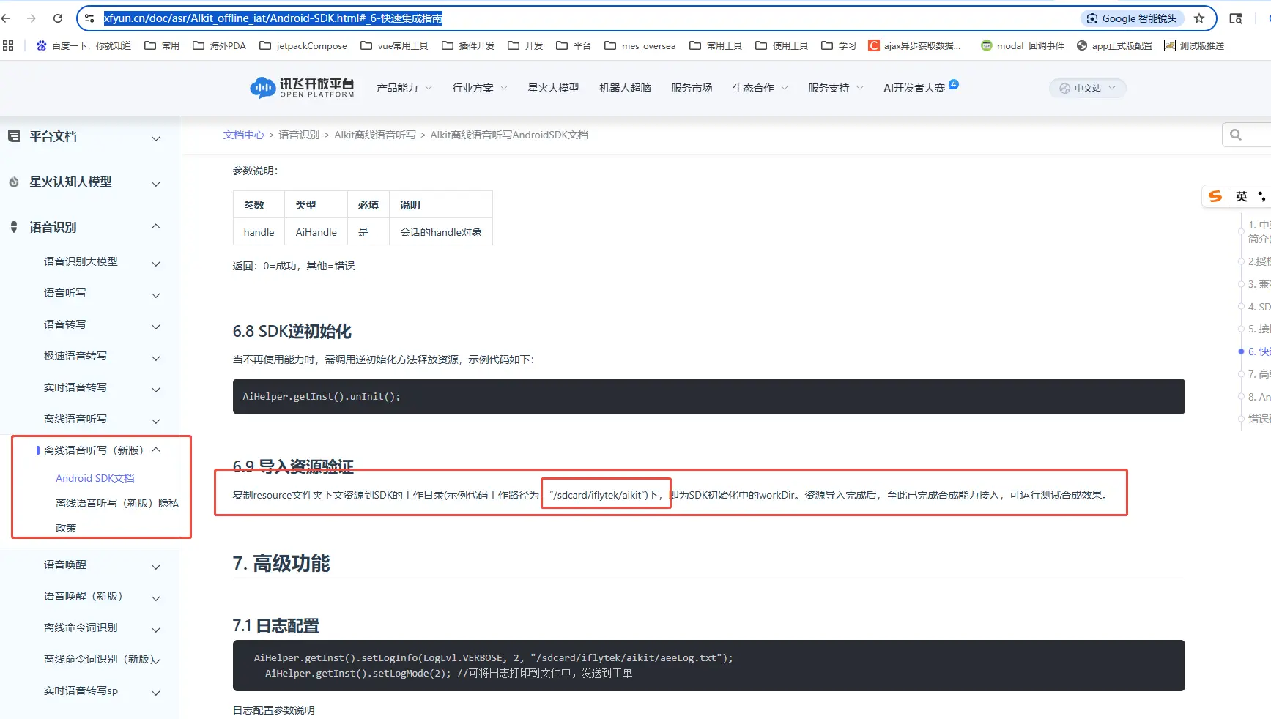The width and height of the screenshot is (1271, 719).
Task: Open Android SDK文档 sidebar link
Action: coord(95,478)
